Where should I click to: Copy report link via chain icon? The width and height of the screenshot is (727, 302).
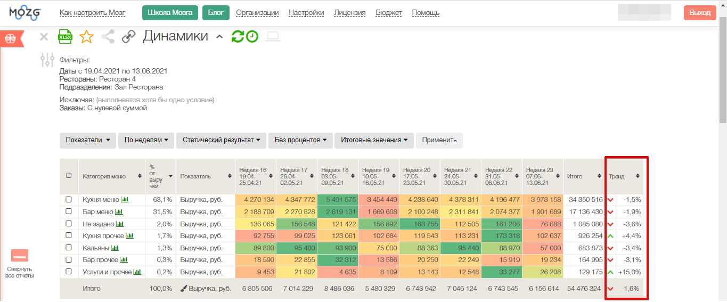(128, 37)
